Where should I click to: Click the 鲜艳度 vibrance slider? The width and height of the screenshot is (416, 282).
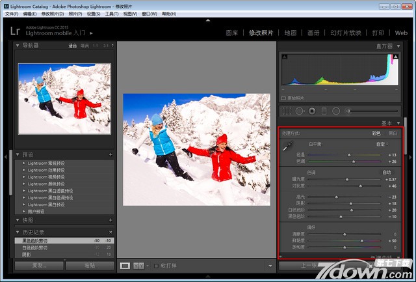tap(344, 241)
